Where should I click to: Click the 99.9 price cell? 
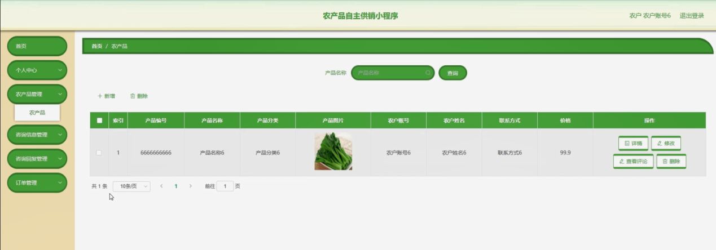click(x=565, y=153)
